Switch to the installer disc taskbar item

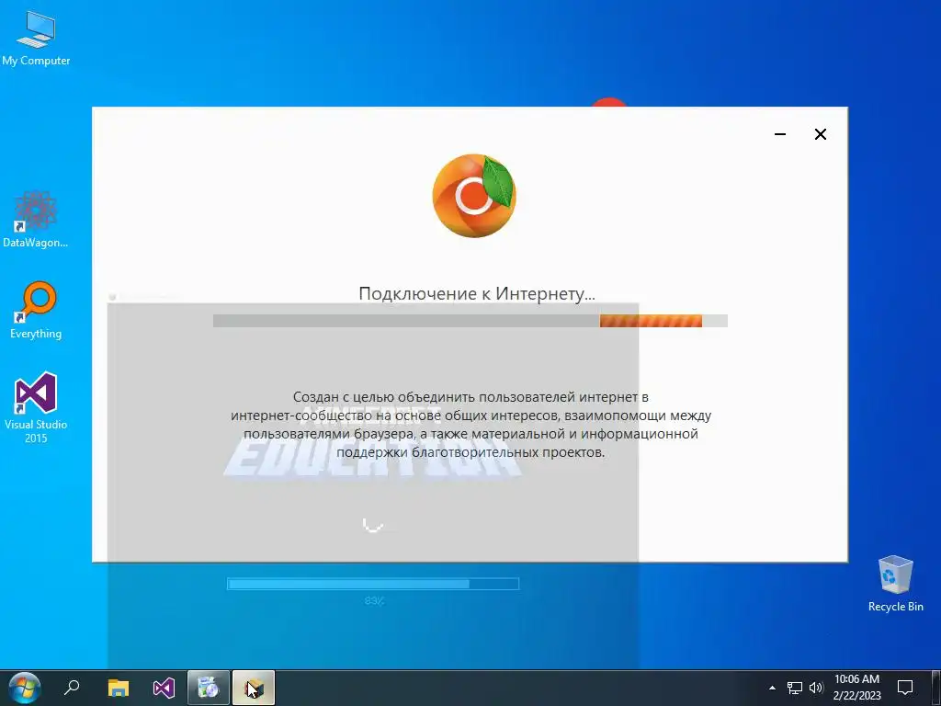pyautogui.click(x=209, y=688)
